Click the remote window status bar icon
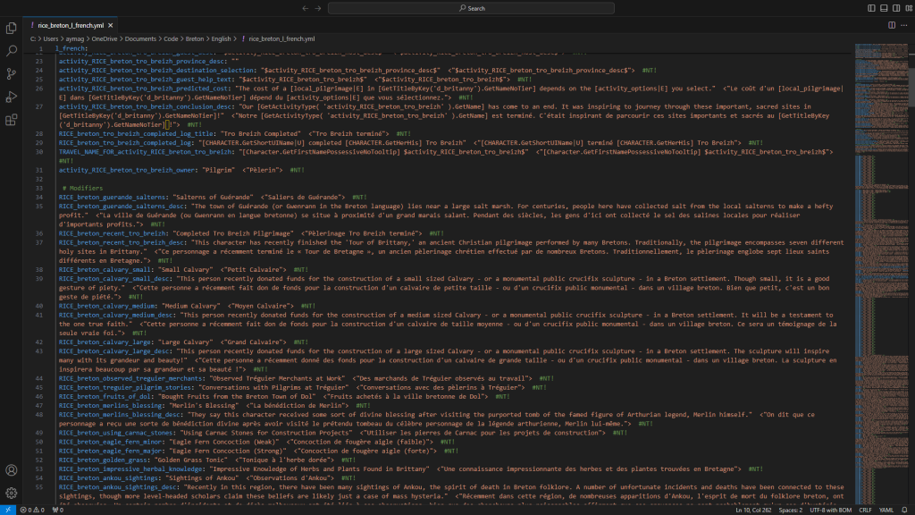Viewport: 915px width, 515px height. coord(8,510)
